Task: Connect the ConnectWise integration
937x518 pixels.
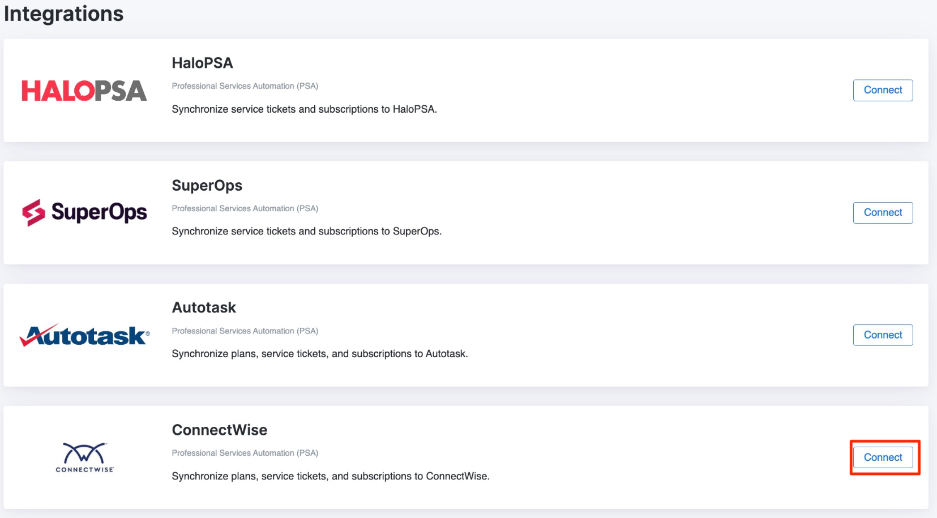Action: click(882, 457)
